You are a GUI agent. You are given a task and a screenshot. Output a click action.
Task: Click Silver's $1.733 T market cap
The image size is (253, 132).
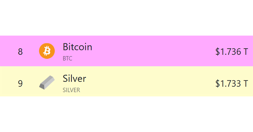pos(232,84)
